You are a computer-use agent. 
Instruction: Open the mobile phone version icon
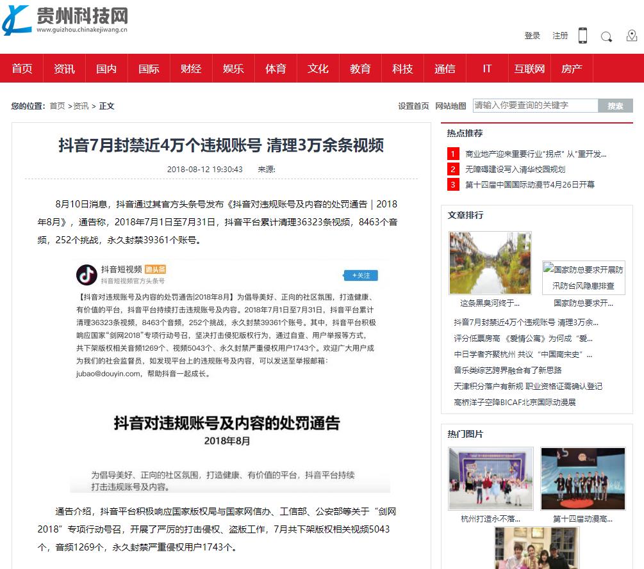[582, 36]
